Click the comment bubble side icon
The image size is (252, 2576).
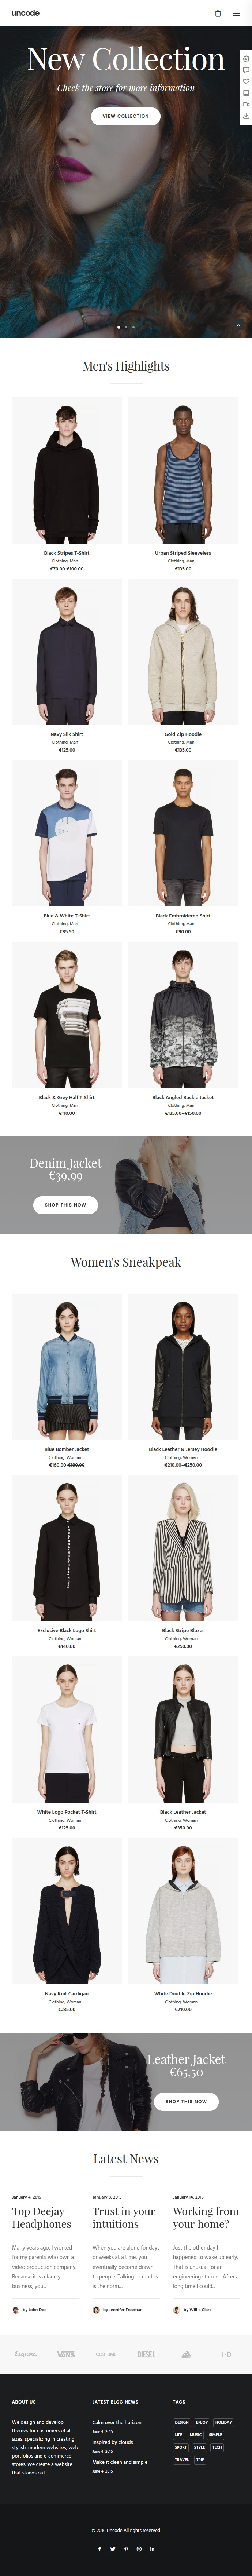(246, 70)
